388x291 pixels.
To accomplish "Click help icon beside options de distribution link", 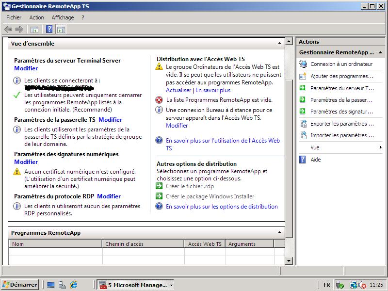I will 159,206.
